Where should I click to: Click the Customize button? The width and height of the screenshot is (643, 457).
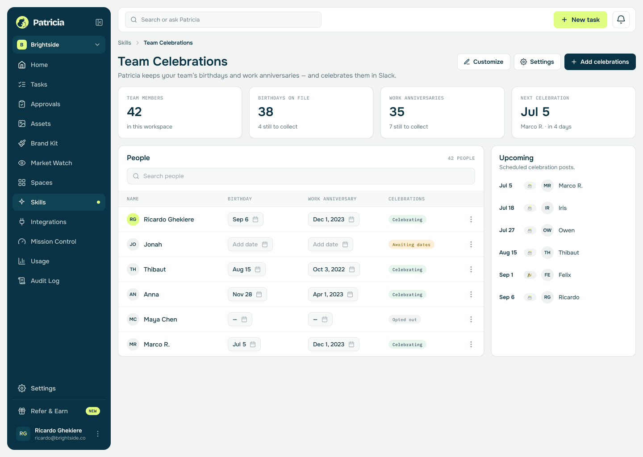pos(484,62)
